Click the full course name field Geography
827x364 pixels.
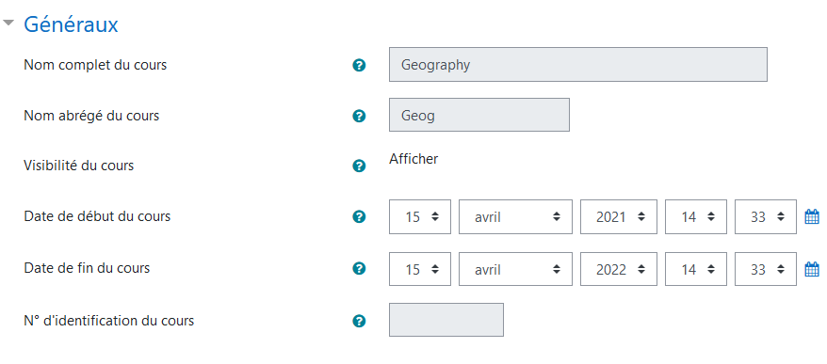[x=578, y=65]
